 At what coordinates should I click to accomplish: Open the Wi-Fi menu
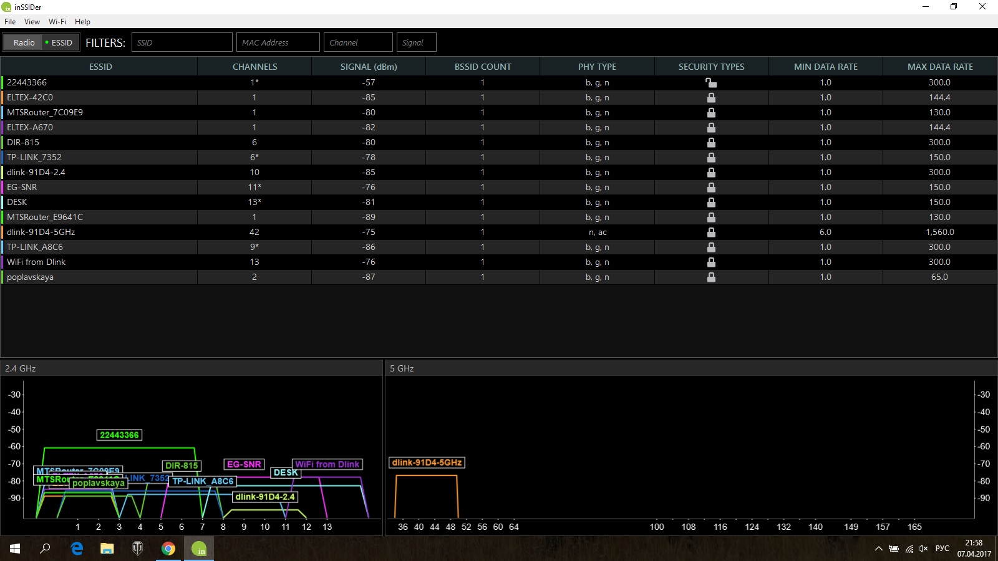pyautogui.click(x=57, y=21)
